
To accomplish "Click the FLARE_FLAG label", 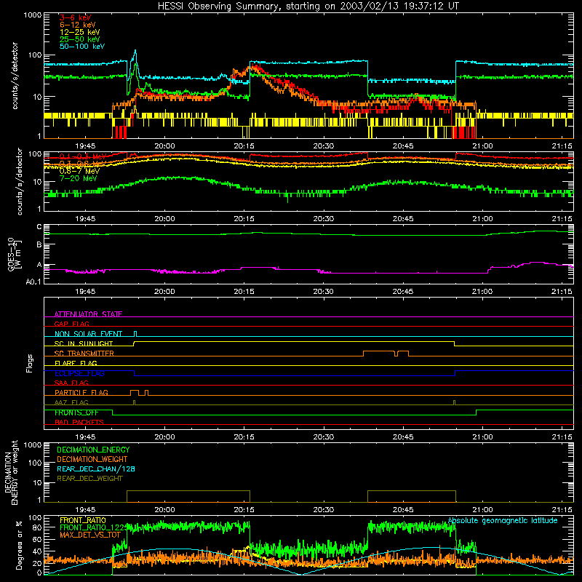I will click(76, 363).
